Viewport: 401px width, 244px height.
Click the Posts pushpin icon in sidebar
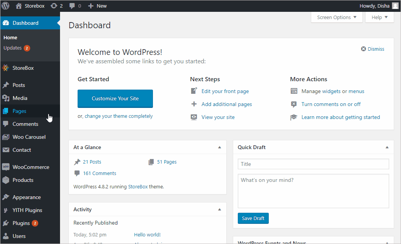click(x=6, y=85)
